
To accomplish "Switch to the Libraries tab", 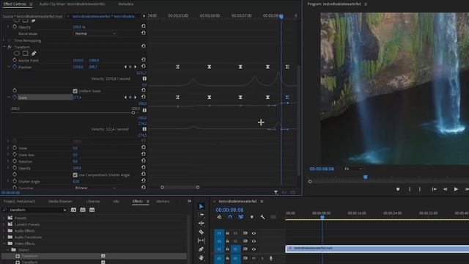I will click(93, 202).
